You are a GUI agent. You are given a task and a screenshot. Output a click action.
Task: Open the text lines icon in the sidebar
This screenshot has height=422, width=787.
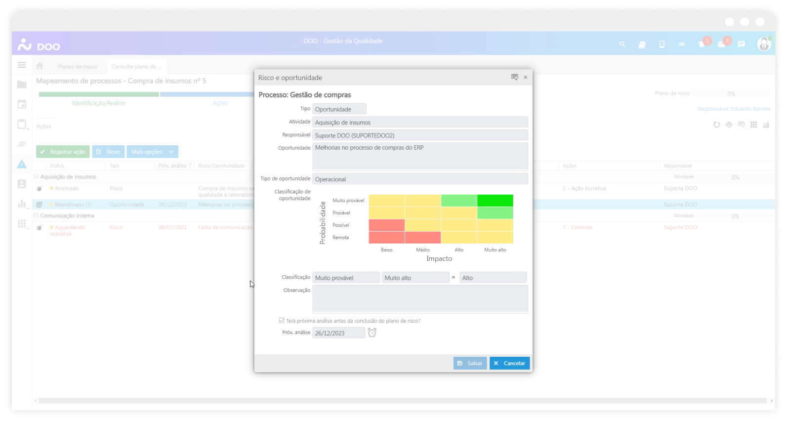click(x=22, y=144)
